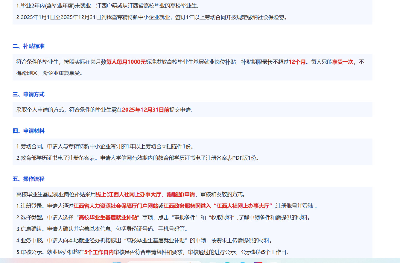
Task: Click the heading 三、申请方式
Action: 28,95
